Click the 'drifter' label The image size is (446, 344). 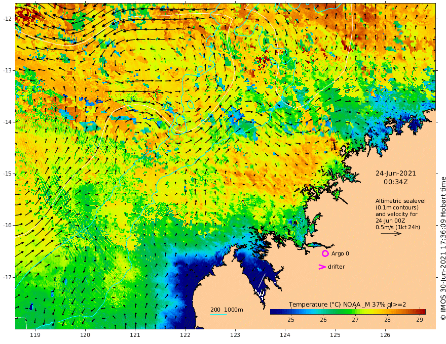point(336,267)
